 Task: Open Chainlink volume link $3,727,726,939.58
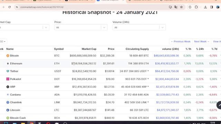pyautogui.click(x=167, y=102)
